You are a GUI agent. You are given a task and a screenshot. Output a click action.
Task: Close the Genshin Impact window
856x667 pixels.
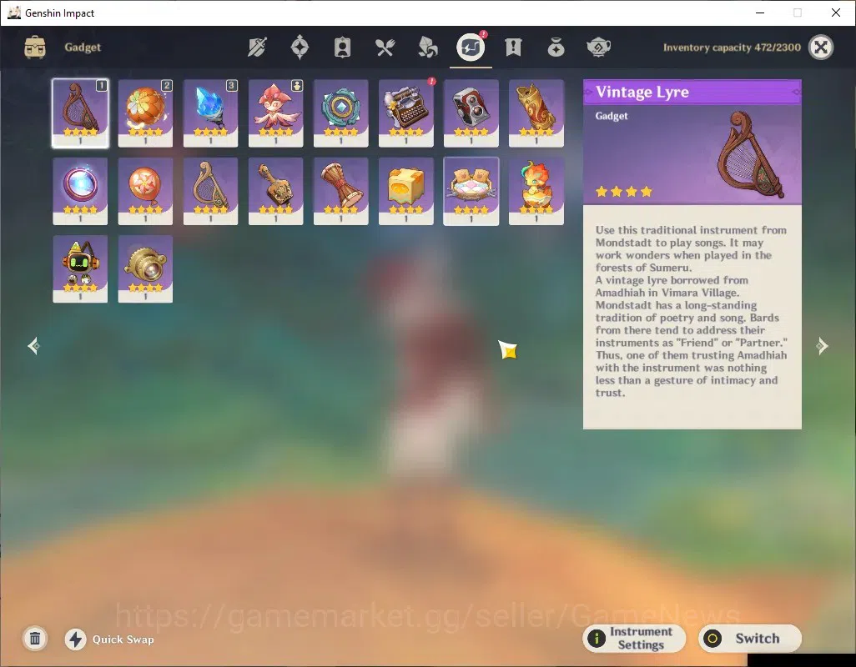point(835,13)
